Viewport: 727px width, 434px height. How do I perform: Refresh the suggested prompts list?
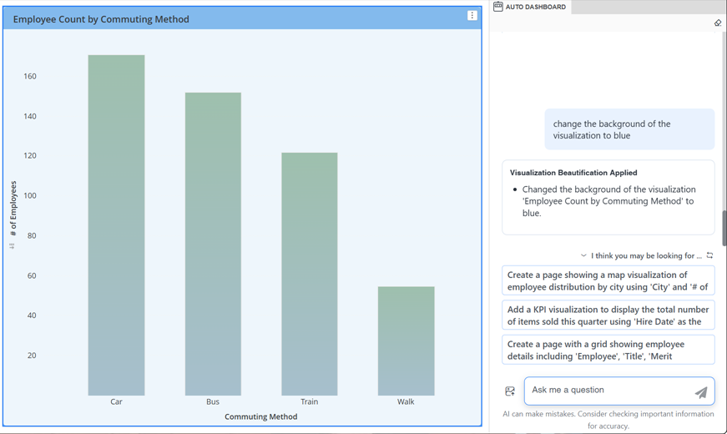[709, 255]
